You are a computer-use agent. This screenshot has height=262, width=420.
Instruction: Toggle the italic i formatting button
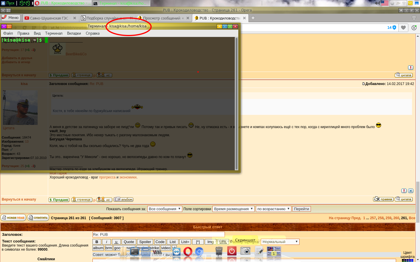tap(106, 242)
